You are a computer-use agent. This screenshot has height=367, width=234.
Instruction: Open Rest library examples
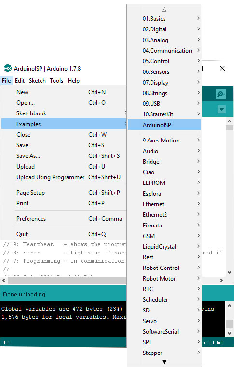click(x=165, y=257)
